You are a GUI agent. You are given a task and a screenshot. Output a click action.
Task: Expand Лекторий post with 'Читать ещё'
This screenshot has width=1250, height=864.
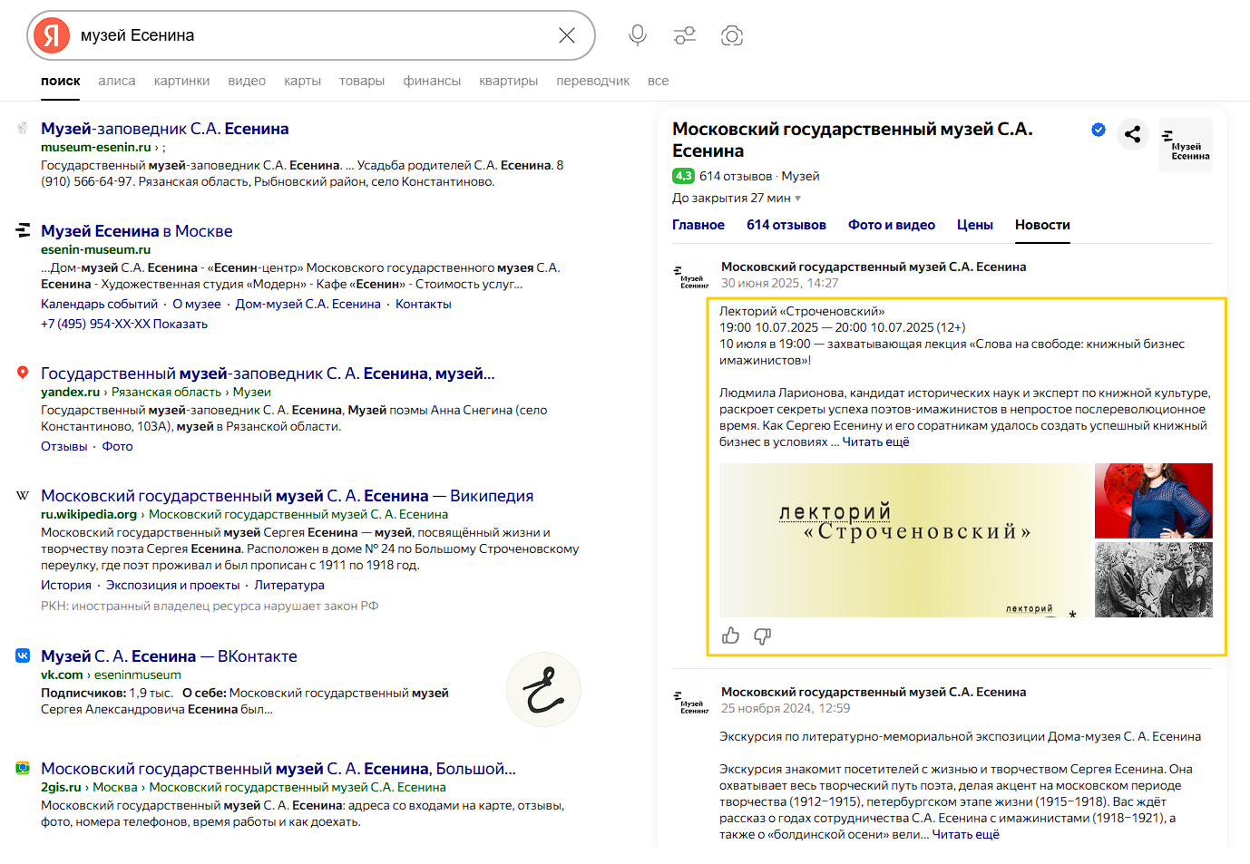click(x=875, y=442)
